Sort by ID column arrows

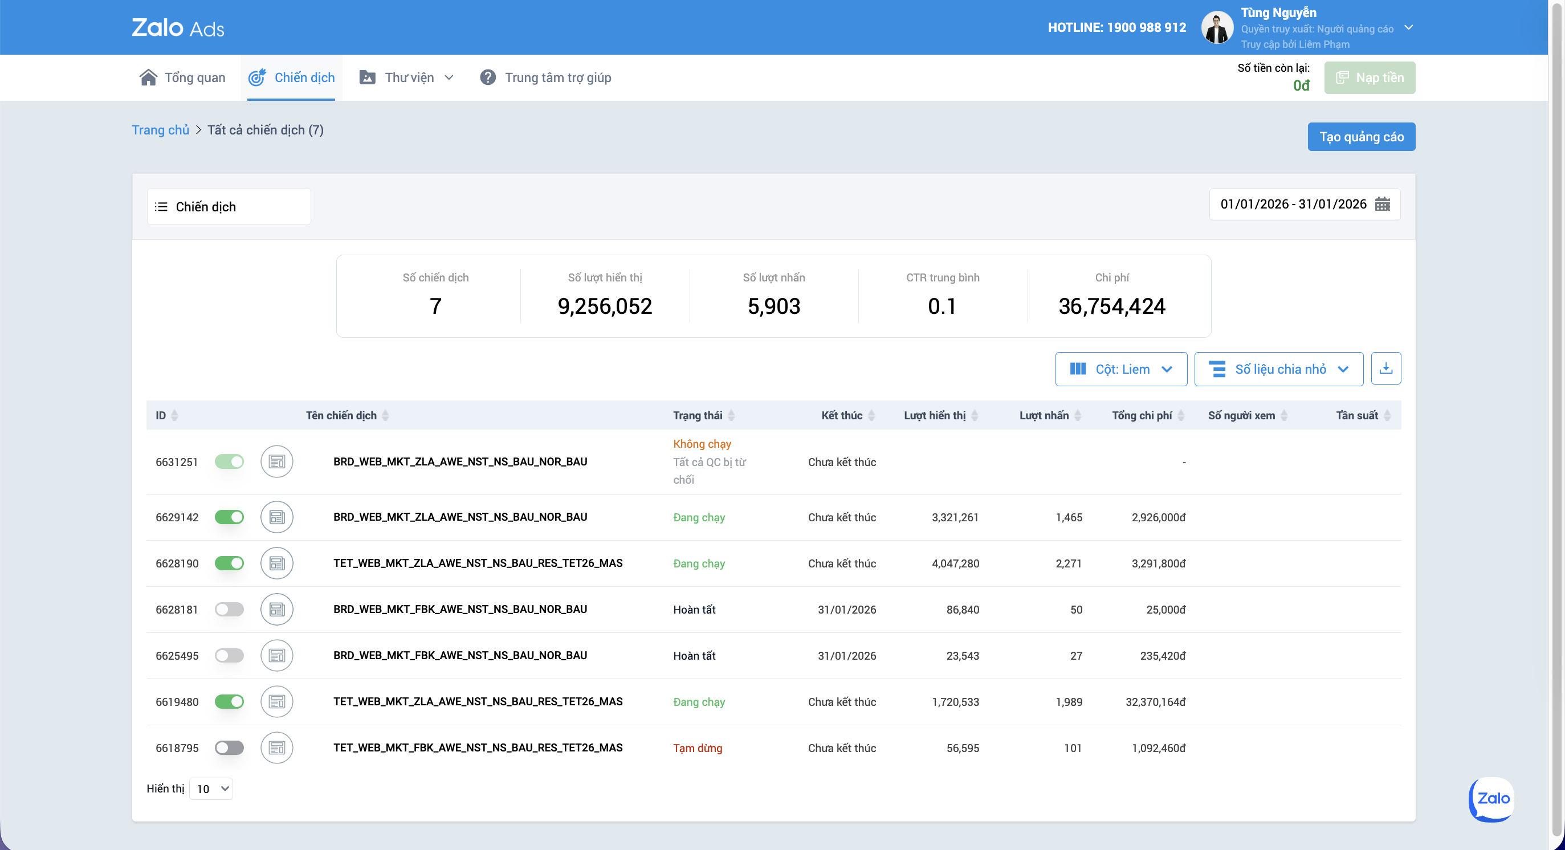tap(174, 415)
